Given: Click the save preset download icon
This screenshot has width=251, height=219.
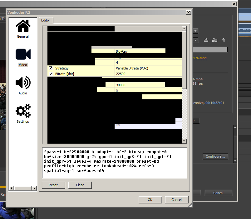Looking at the screenshot, I should 206,40.
